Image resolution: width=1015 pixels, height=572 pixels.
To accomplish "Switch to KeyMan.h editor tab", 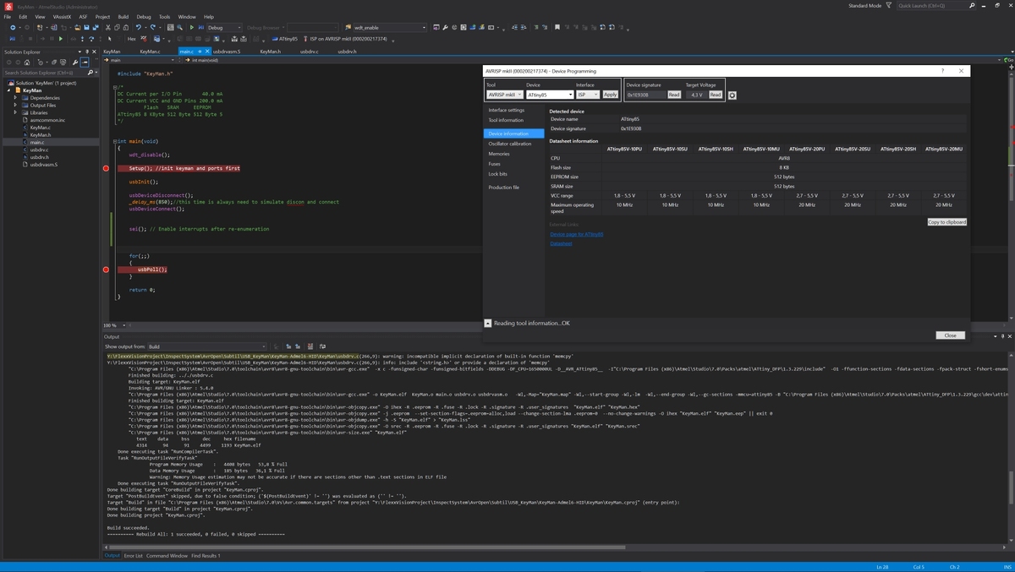I will coord(270,52).
